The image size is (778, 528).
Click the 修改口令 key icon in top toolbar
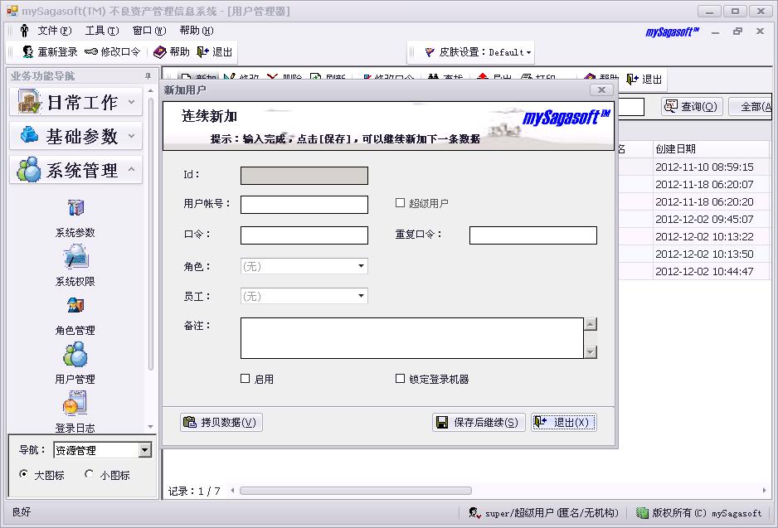pos(90,51)
